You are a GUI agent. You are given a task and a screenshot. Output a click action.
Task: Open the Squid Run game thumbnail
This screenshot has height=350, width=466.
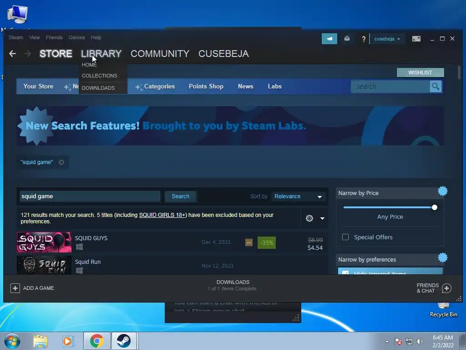click(44, 265)
